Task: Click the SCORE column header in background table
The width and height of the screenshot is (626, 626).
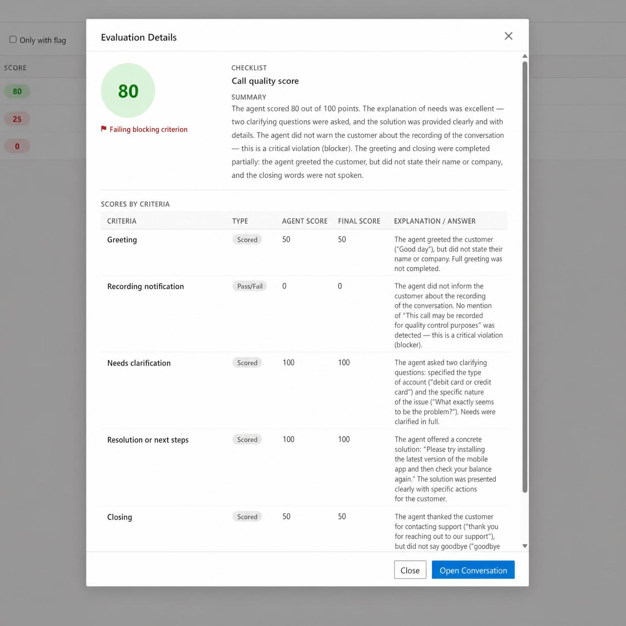Action: (15, 68)
